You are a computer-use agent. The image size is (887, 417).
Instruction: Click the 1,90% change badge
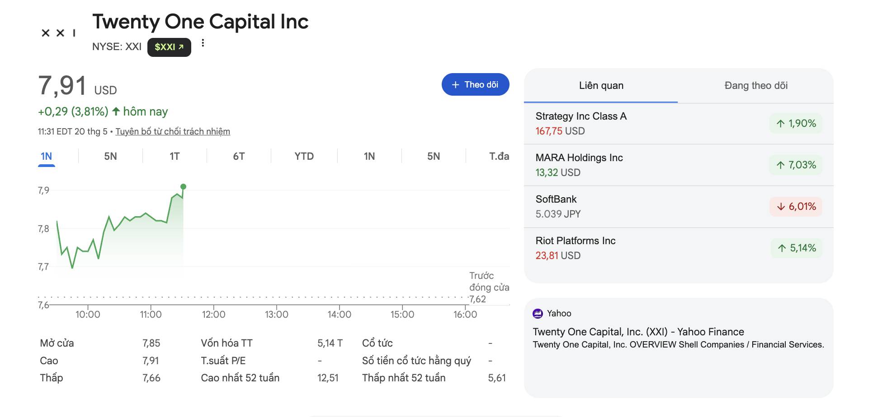pyautogui.click(x=796, y=124)
